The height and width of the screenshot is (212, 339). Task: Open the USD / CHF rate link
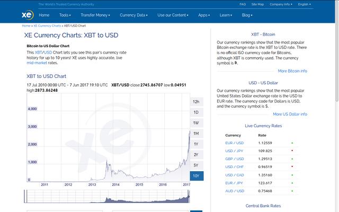234,167
